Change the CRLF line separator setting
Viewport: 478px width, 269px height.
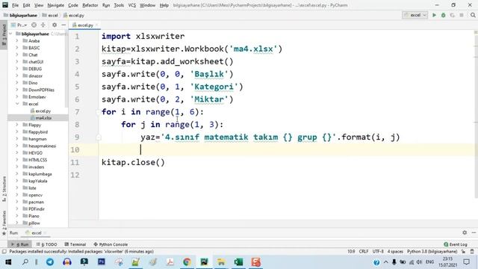[364, 252]
